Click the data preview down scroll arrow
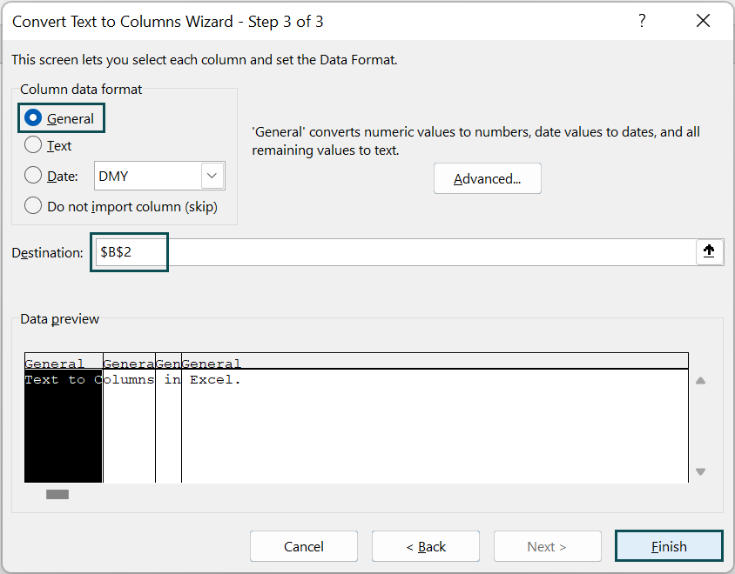This screenshot has width=735, height=574. pos(700,471)
